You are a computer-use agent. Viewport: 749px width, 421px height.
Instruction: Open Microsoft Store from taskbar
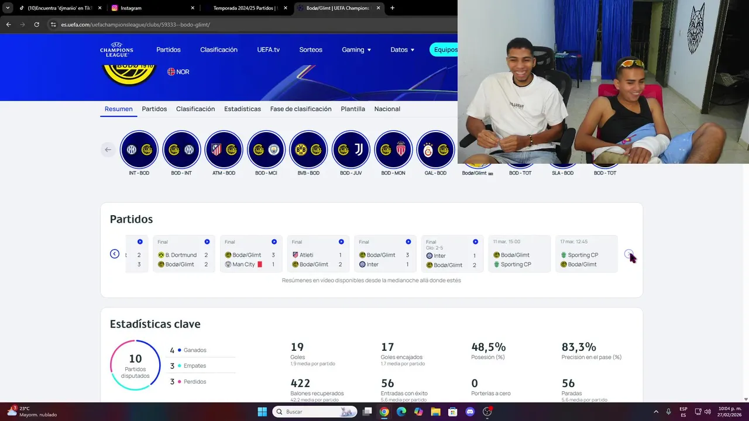click(x=452, y=412)
